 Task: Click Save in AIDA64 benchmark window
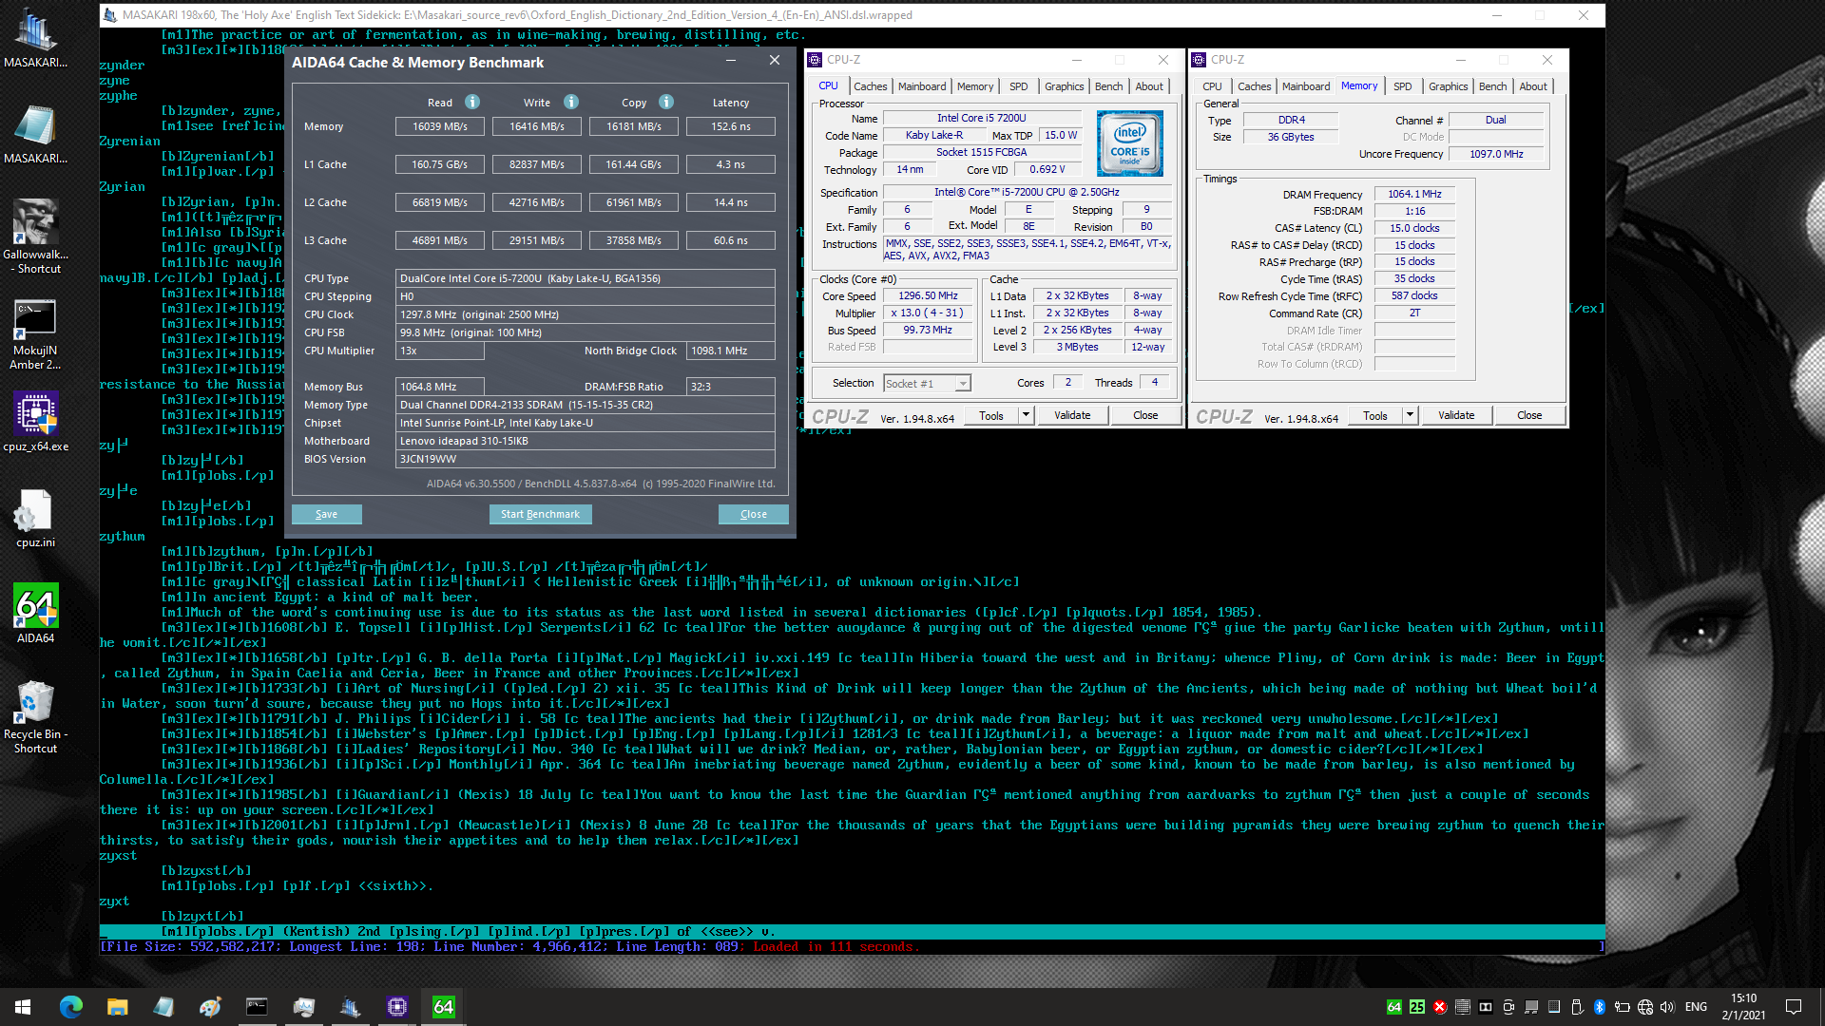pos(326,514)
